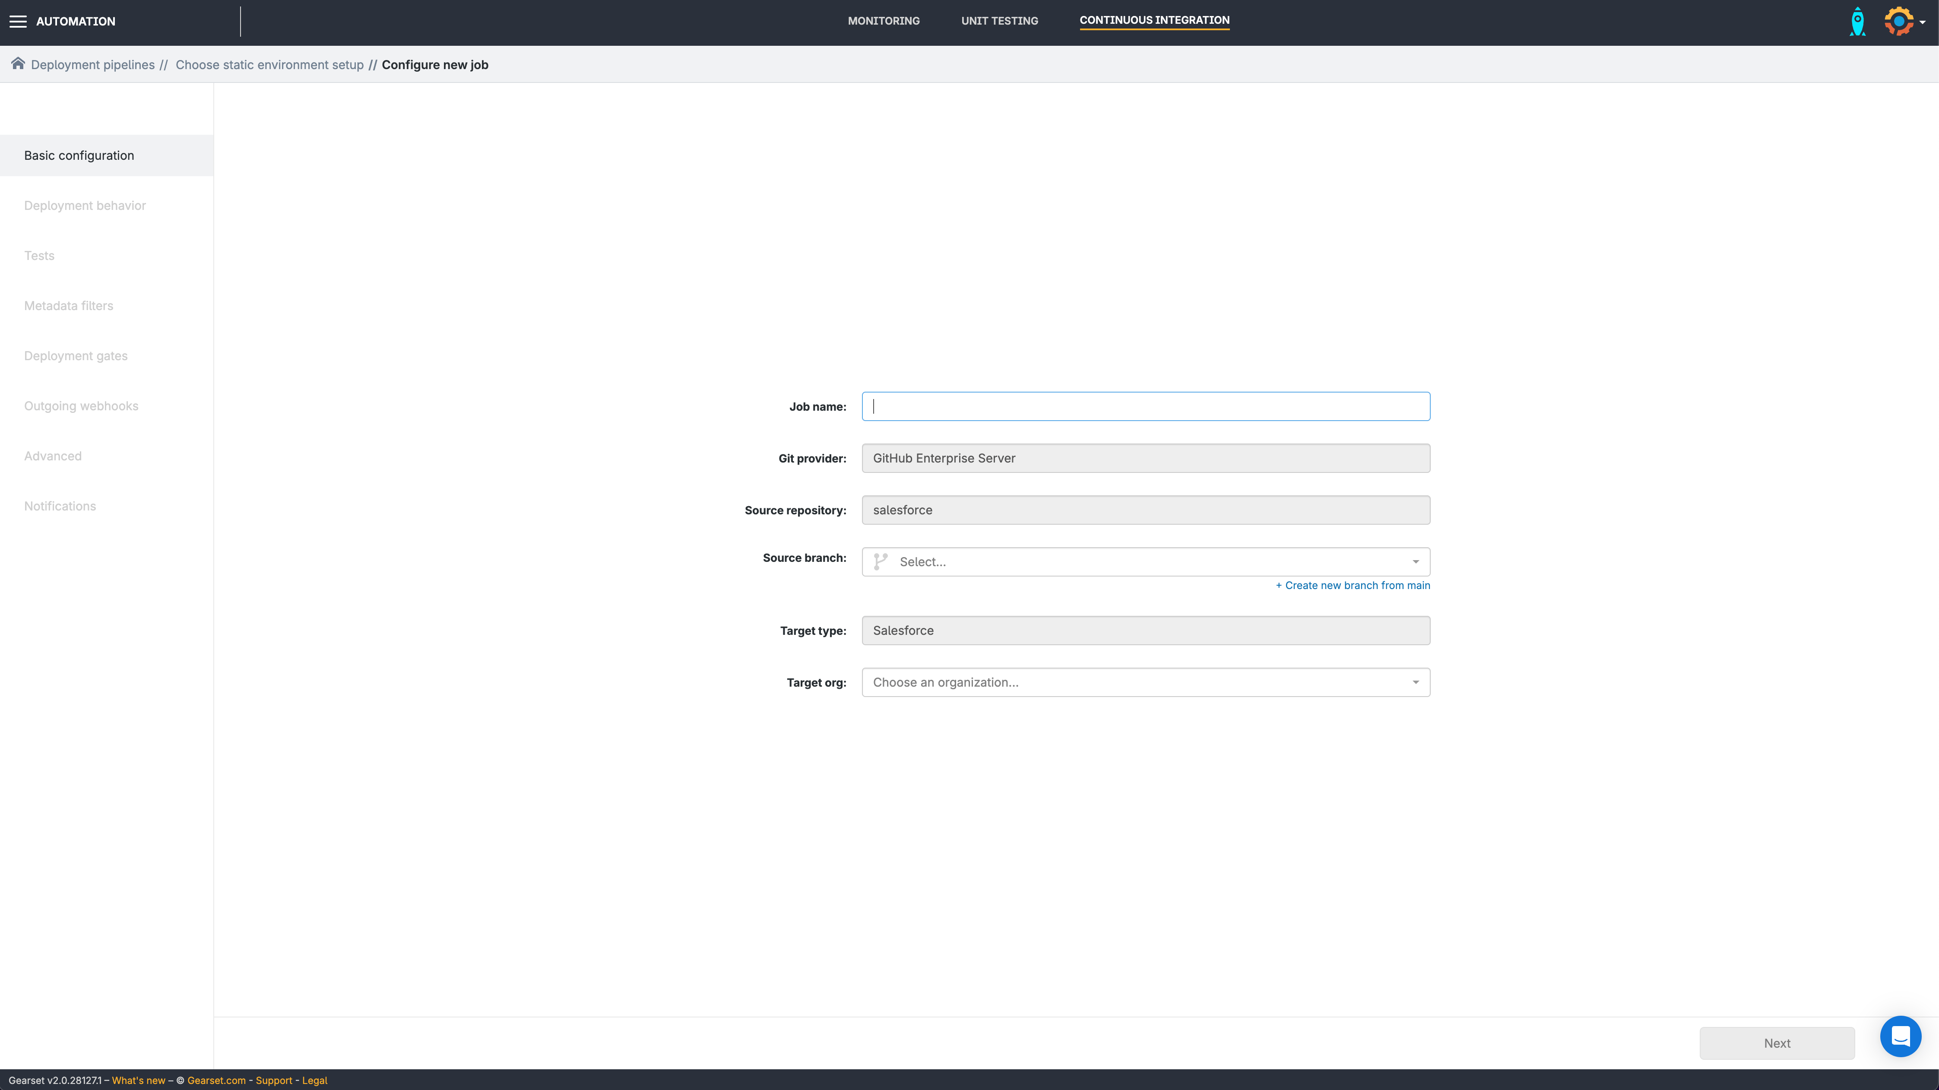Viewport: 1939px width, 1090px height.
Task: Click the branch icon in Source branch
Action: click(x=881, y=561)
